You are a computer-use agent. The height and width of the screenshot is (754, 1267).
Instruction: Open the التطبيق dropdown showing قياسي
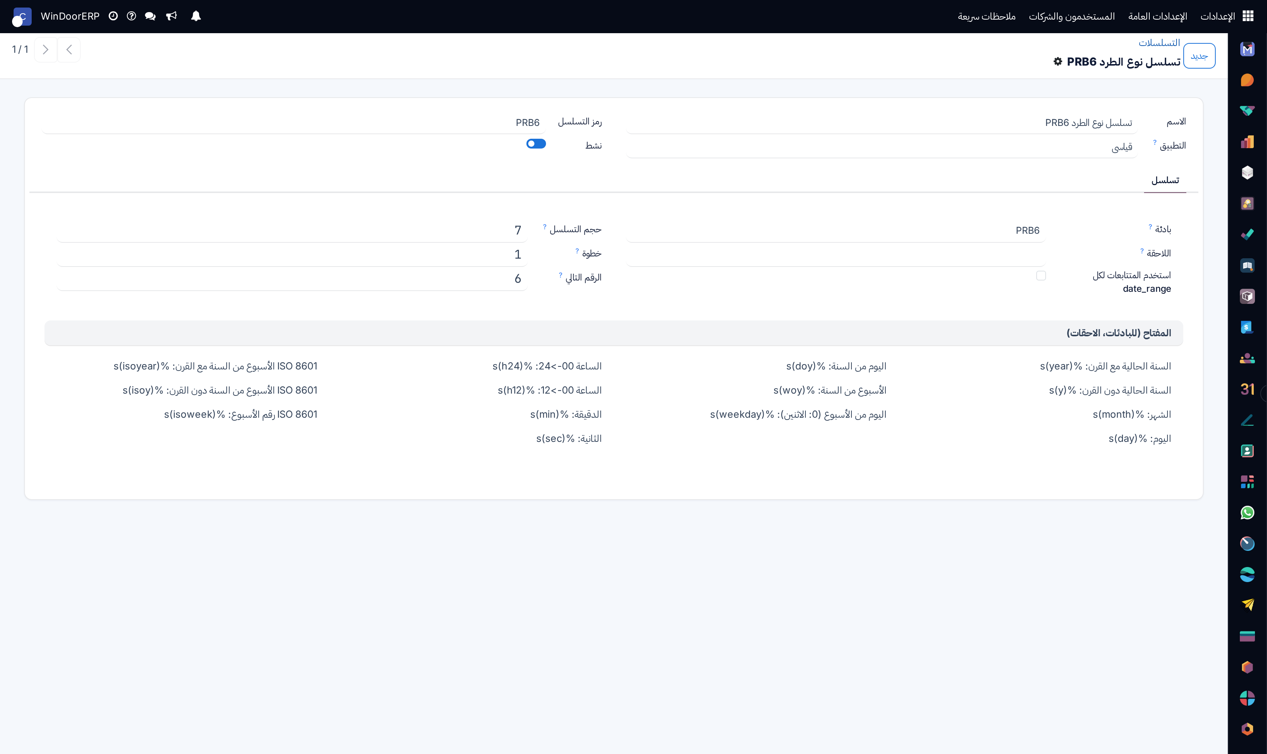[x=881, y=147]
